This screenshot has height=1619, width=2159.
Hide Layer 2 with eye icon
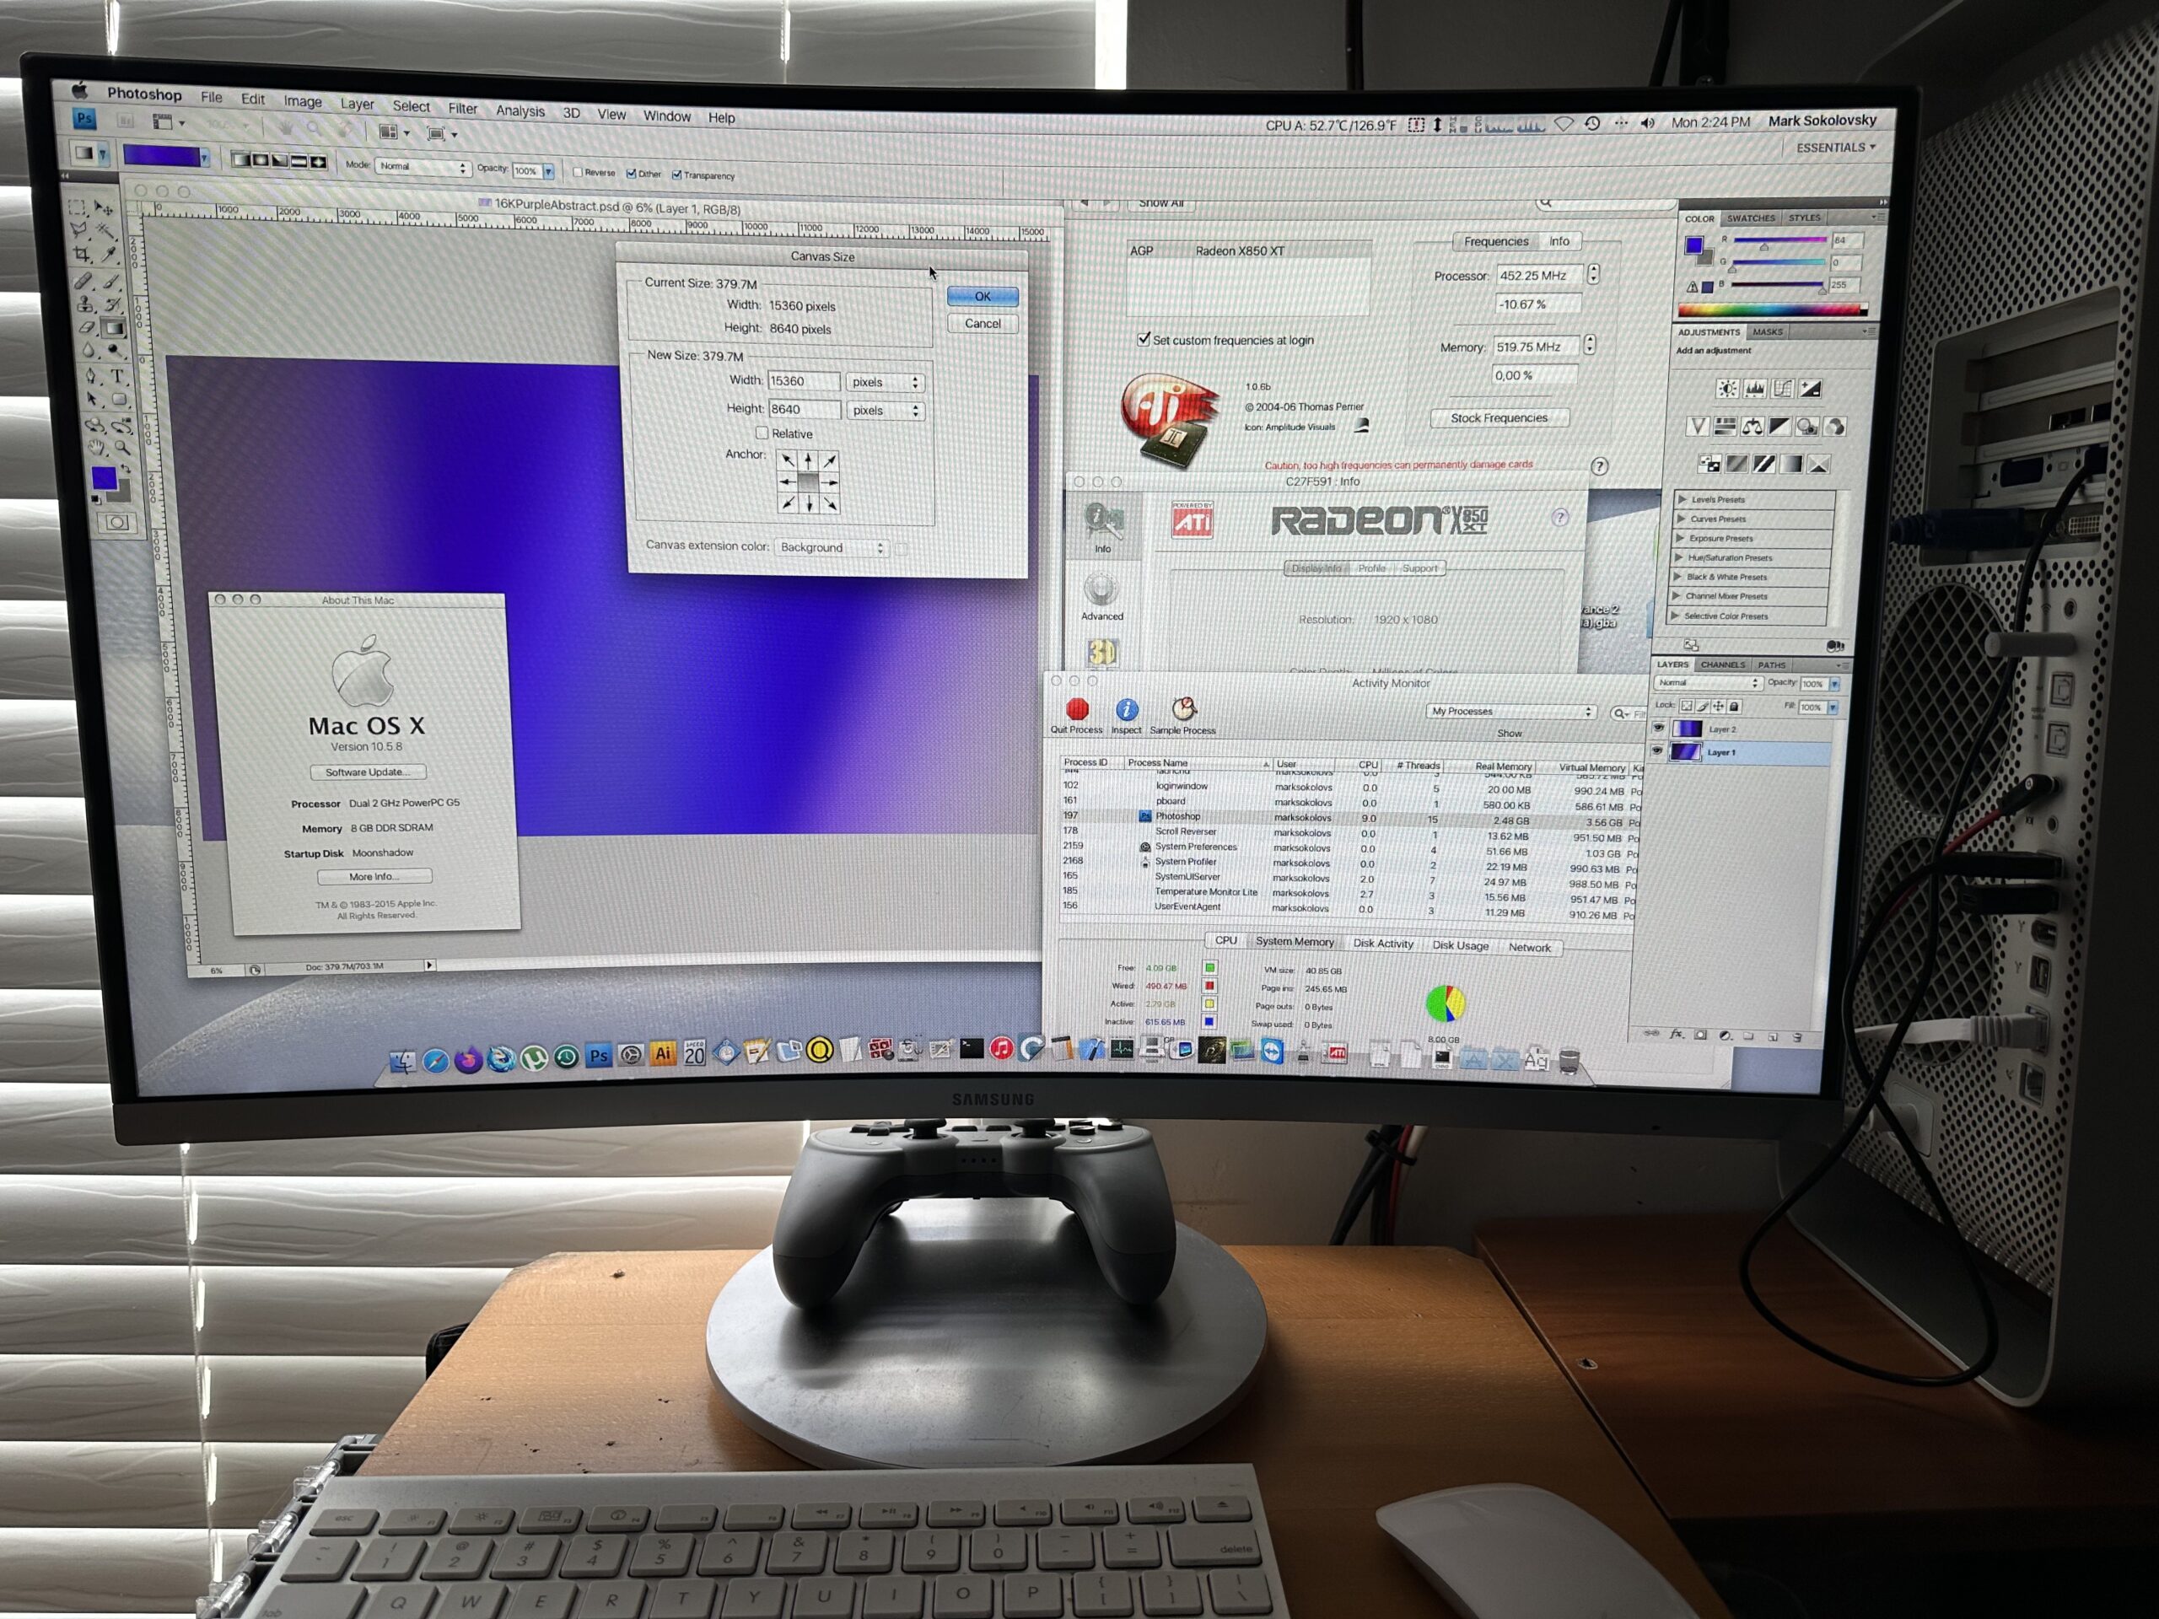coord(1657,728)
